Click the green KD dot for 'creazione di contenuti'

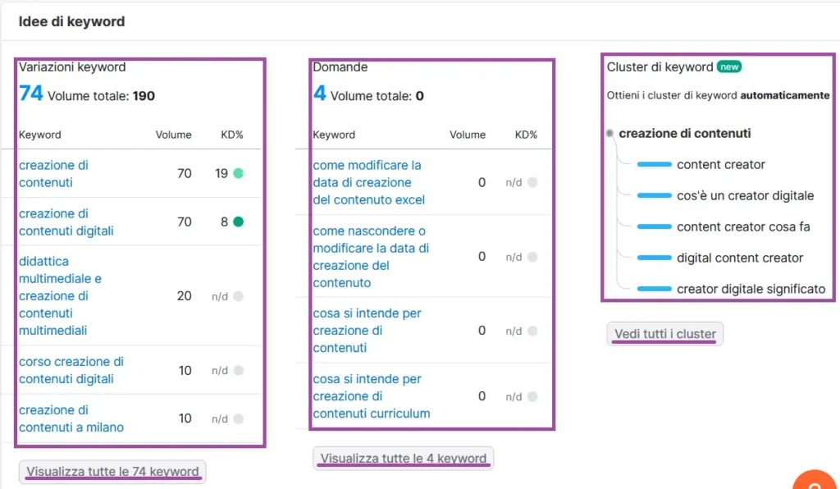pos(238,173)
